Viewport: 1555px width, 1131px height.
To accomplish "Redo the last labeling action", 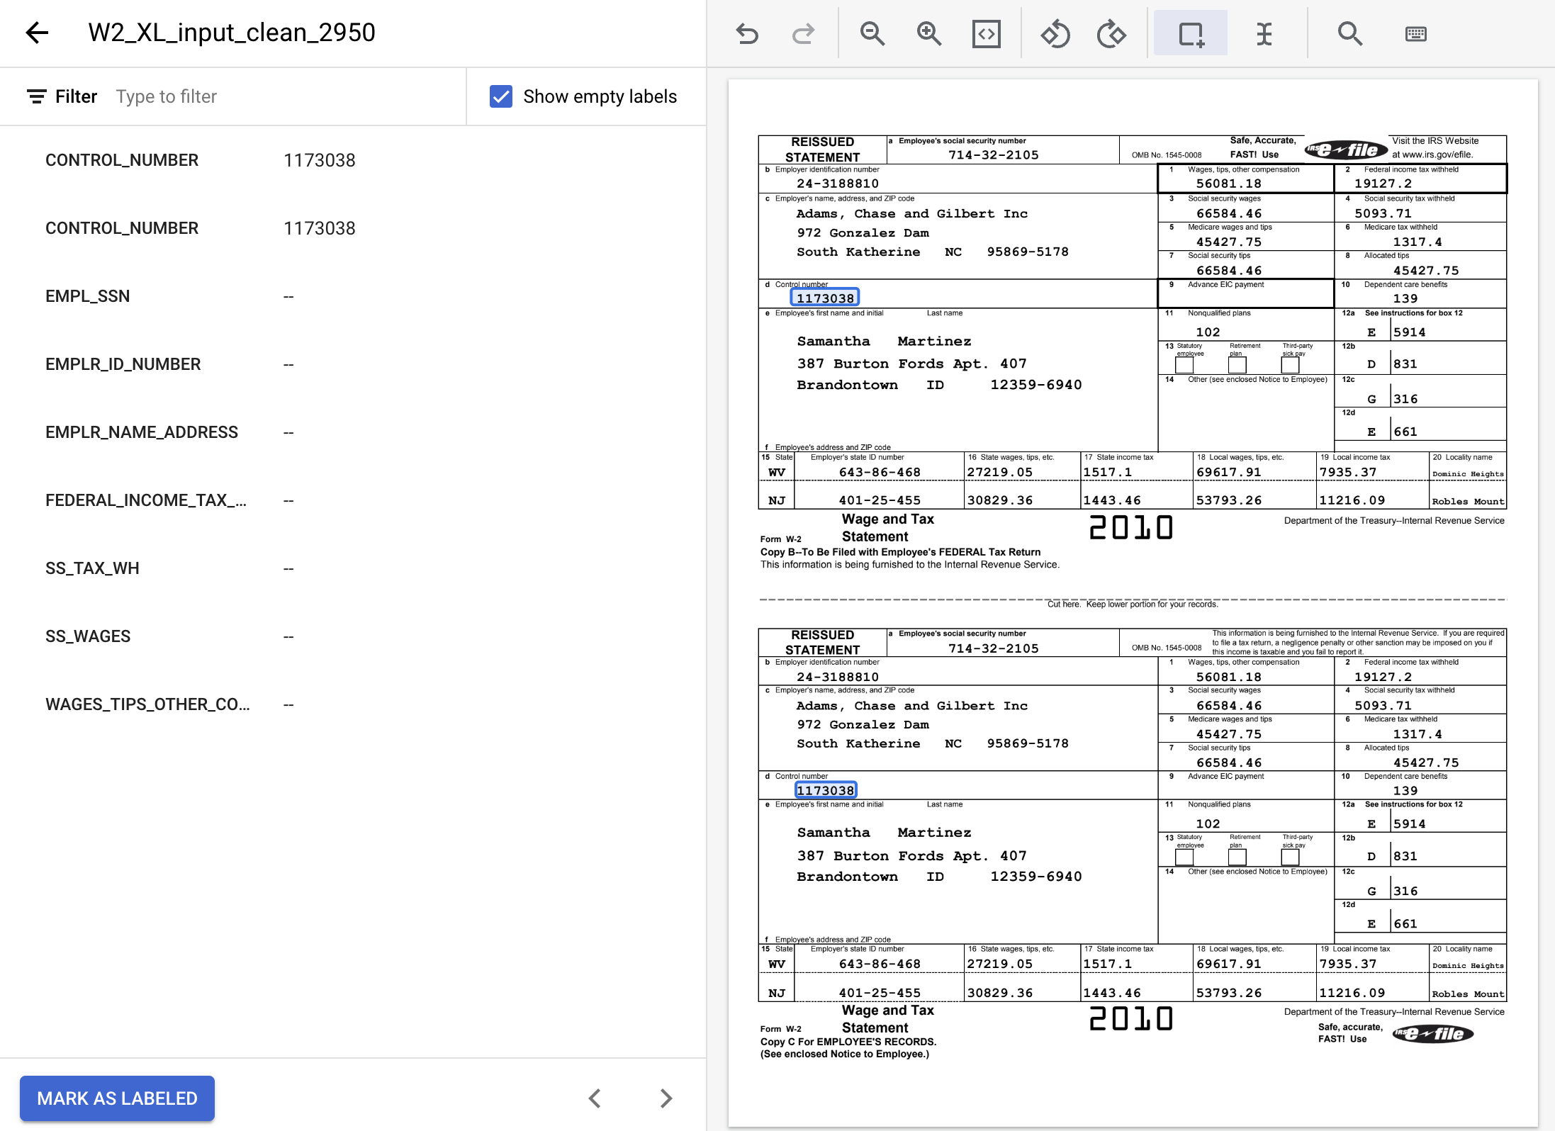I will (803, 33).
